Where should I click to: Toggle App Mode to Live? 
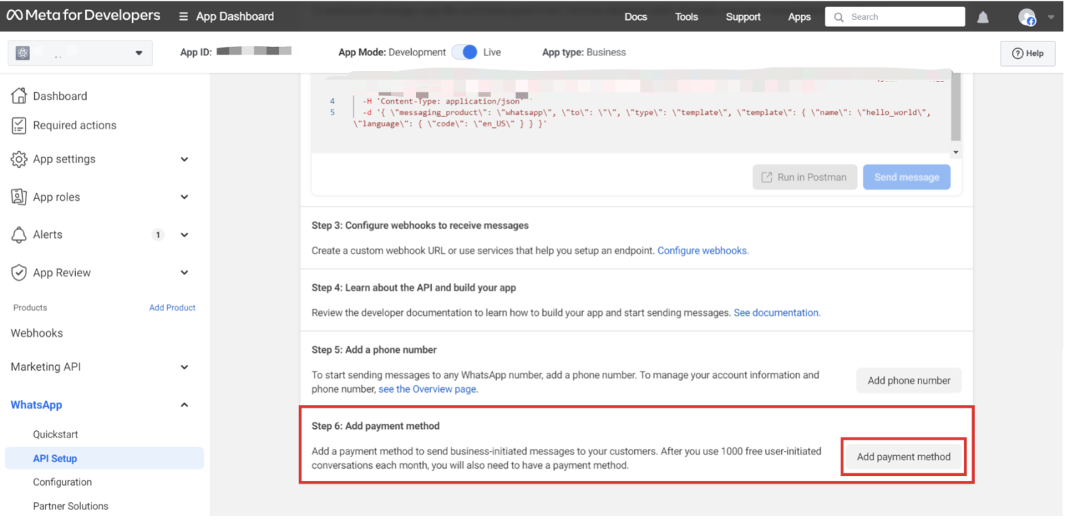pos(465,52)
